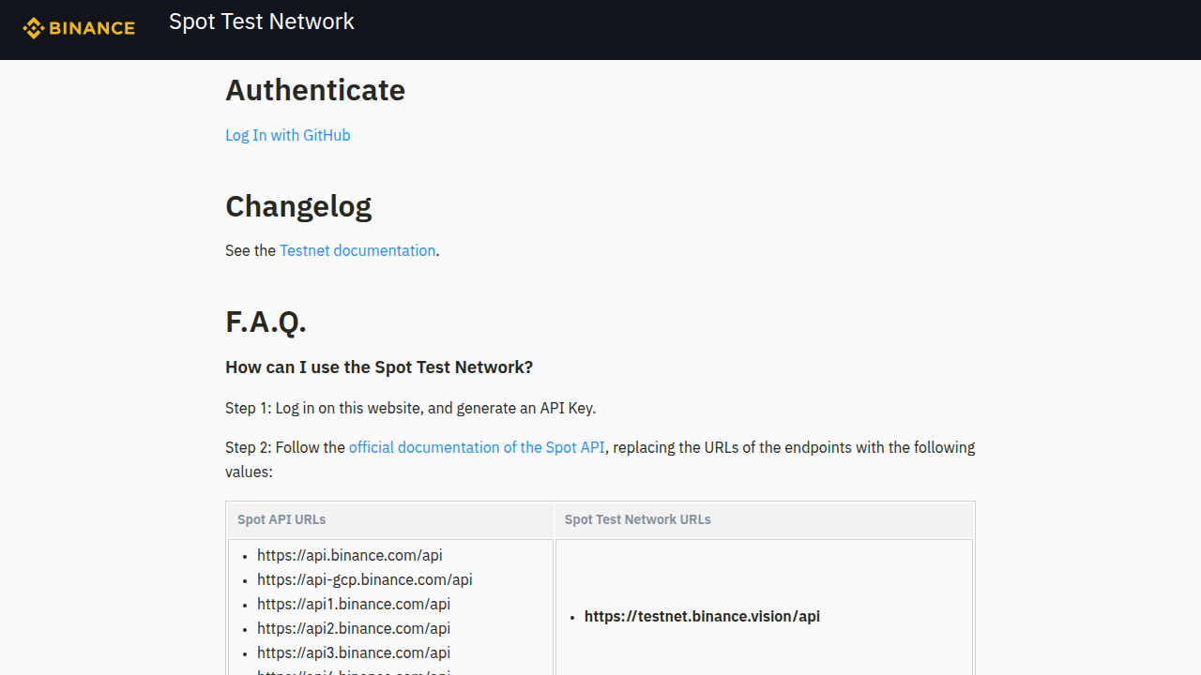The width and height of the screenshot is (1201, 675).
Task: Select https://api1.binance.com/api in the list
Action: 353,604
